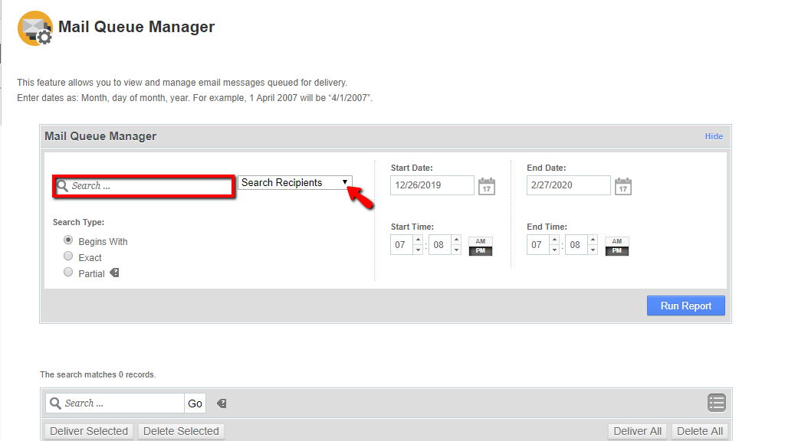The height and width of the screenshot is (441, 785).
Task: Click Delete Selected button
Action: point(181,431)
